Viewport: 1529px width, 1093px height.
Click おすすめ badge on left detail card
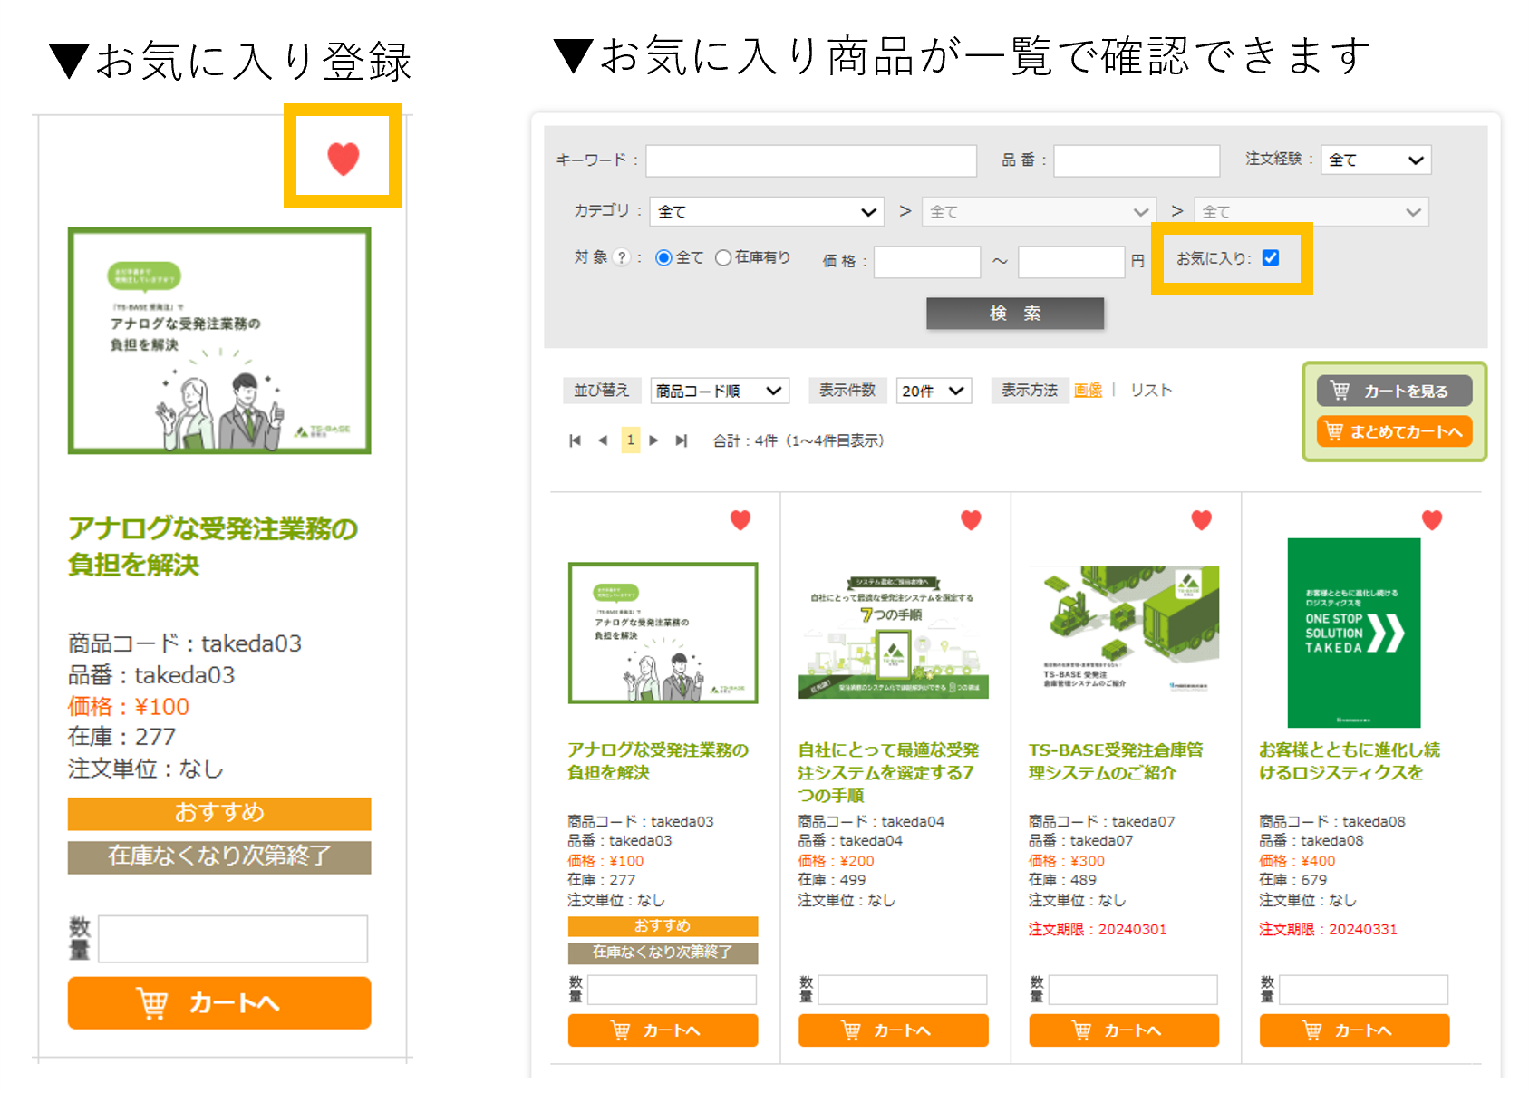tap(219, 813)
